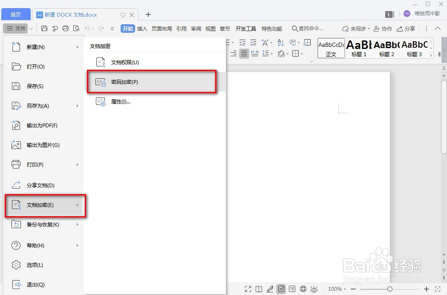Enter full screen mode from status bar
Screen dimensions: 447x295
248,289
